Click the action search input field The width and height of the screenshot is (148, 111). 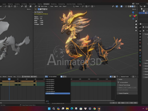click(58, 101)
